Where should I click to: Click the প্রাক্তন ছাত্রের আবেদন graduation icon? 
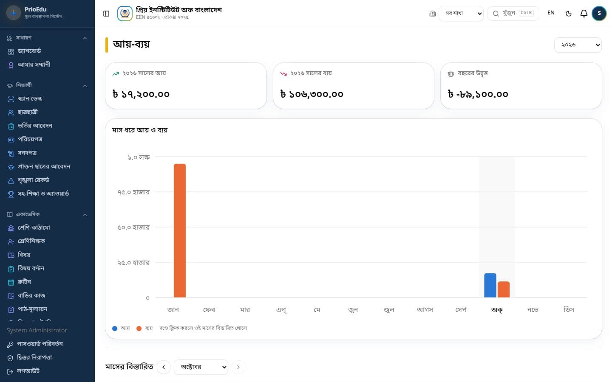[11, 167]
